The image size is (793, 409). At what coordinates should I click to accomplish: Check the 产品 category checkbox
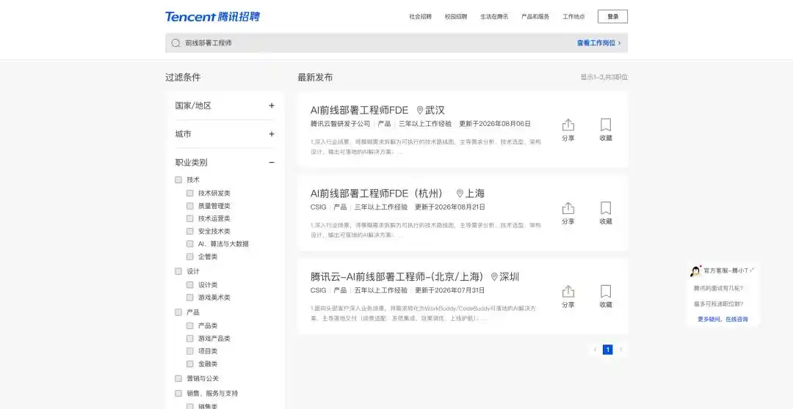pos(178,312)
